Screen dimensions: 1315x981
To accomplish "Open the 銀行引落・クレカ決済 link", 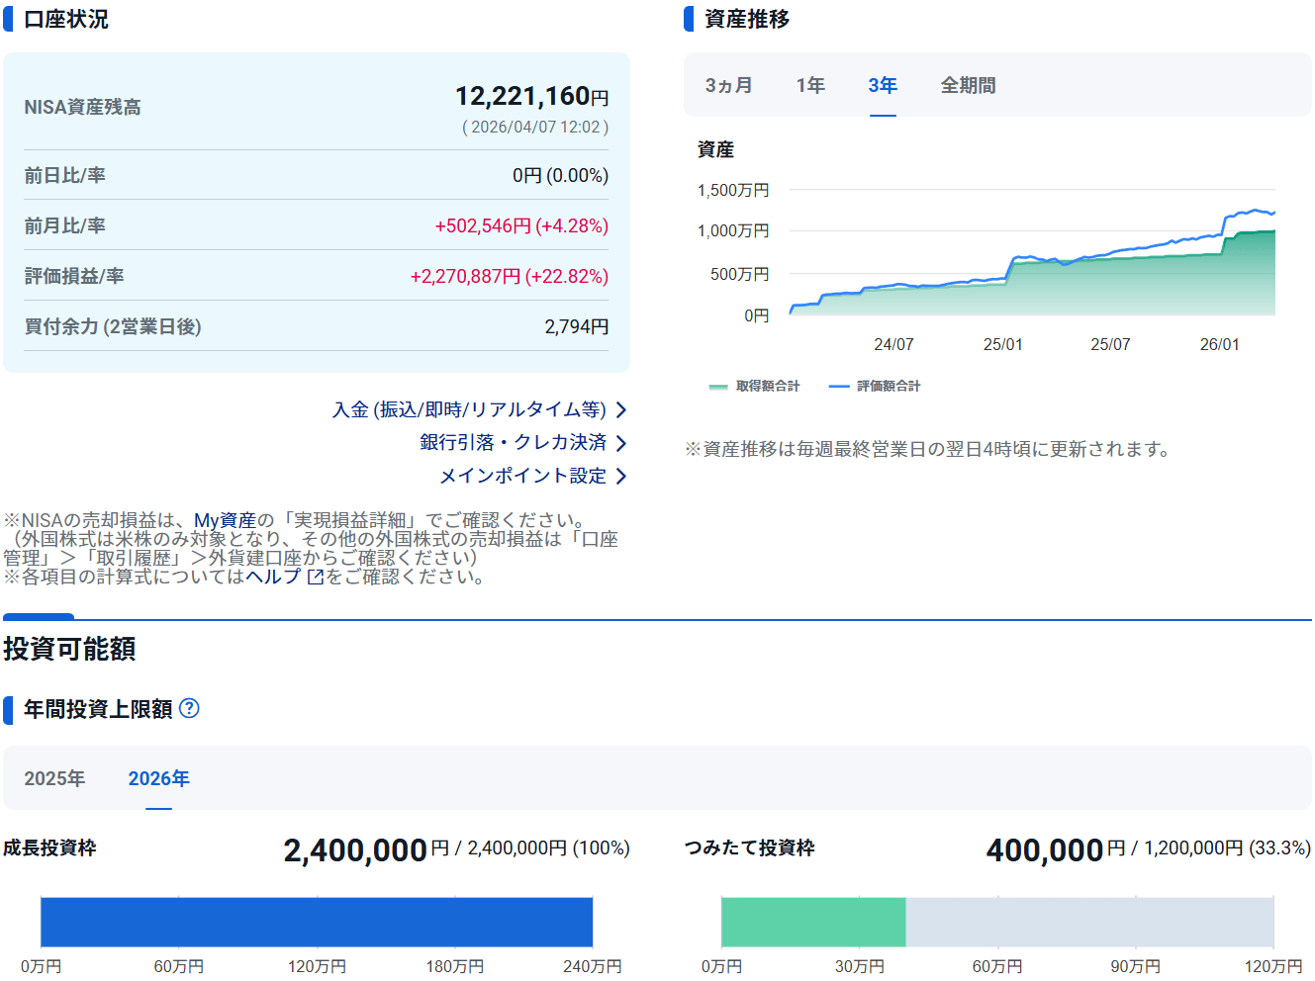I will point(513,443).
